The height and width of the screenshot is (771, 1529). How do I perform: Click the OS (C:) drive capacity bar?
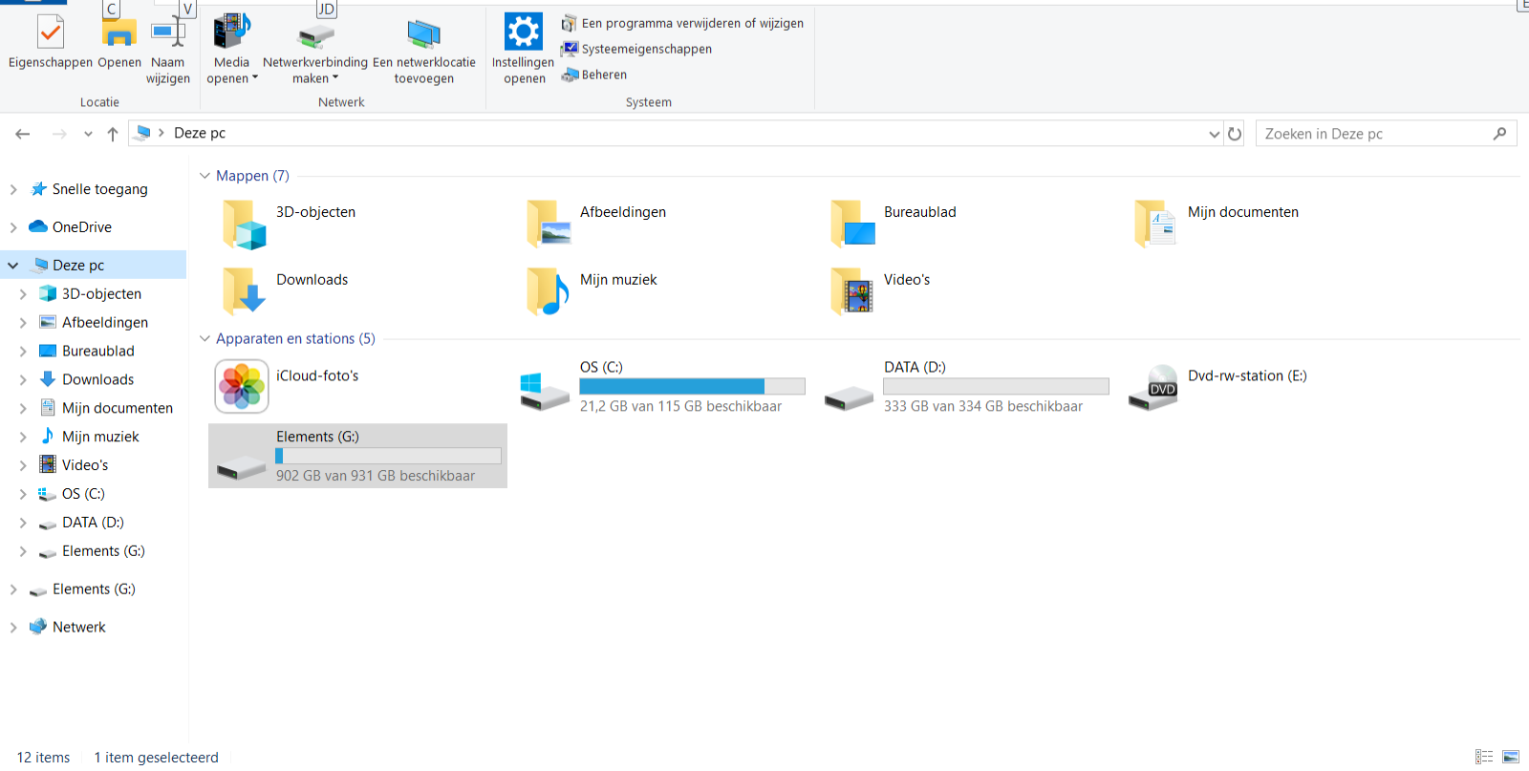tap(692, 386)
